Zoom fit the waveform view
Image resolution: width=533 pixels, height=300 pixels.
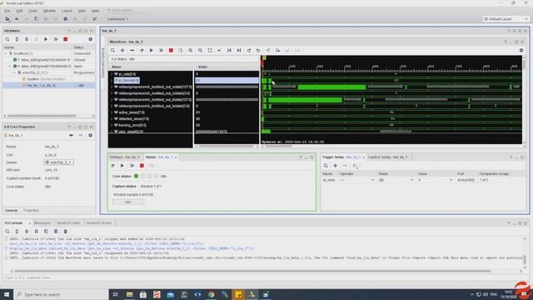point(210,50)
